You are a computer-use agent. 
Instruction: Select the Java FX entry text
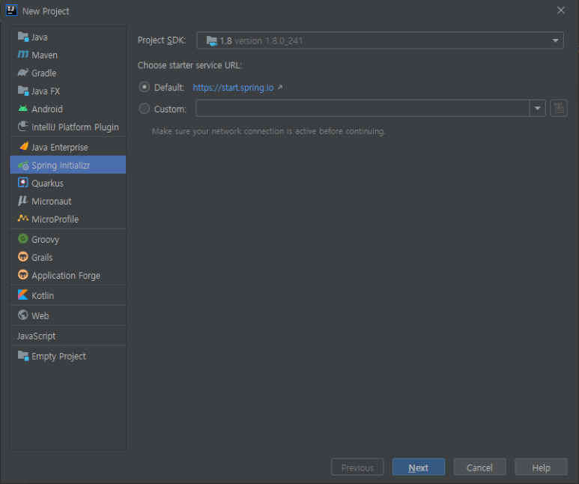(x=46, y=91)
